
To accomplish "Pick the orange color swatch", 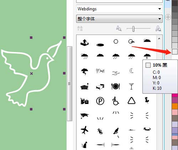I will pos(175,106).
